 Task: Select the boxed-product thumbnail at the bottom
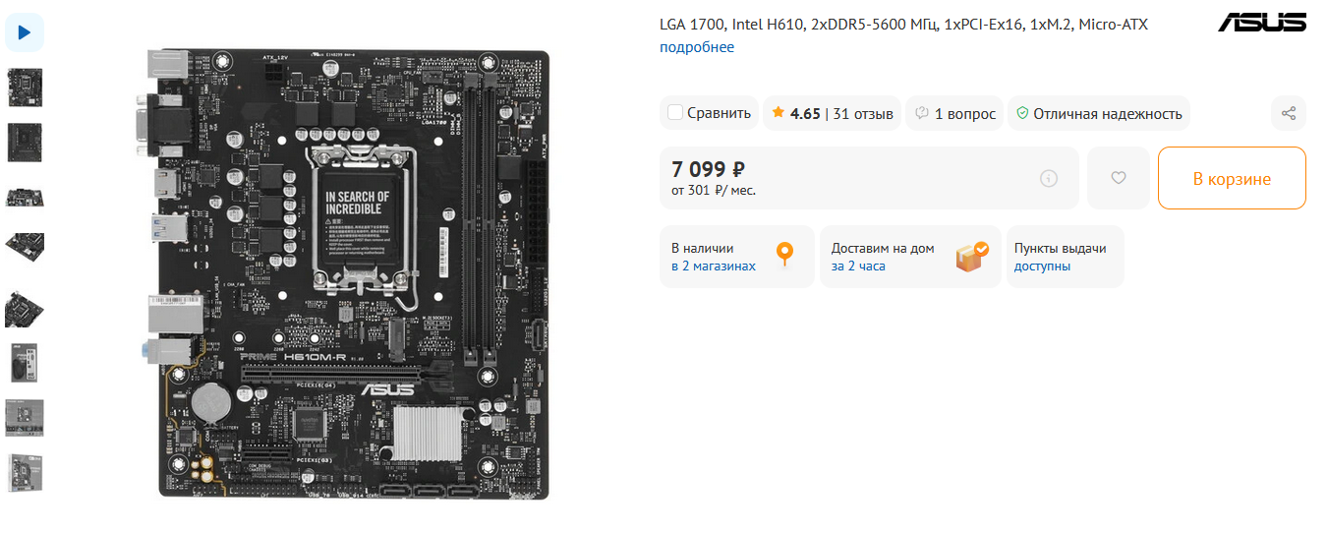coord(25,473)
